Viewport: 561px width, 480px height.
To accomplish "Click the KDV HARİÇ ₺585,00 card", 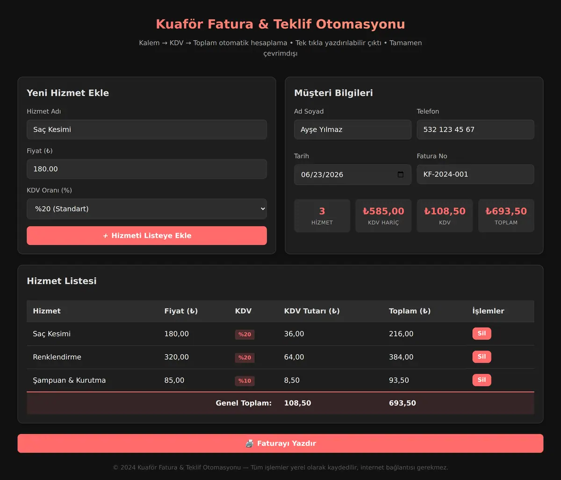I will coord(383,216).
